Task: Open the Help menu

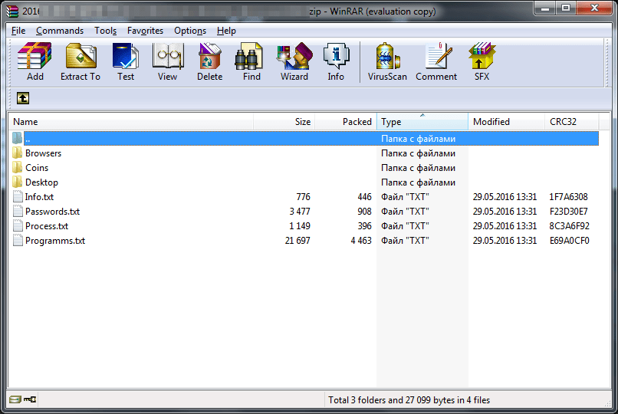Action: coord(226,31)
